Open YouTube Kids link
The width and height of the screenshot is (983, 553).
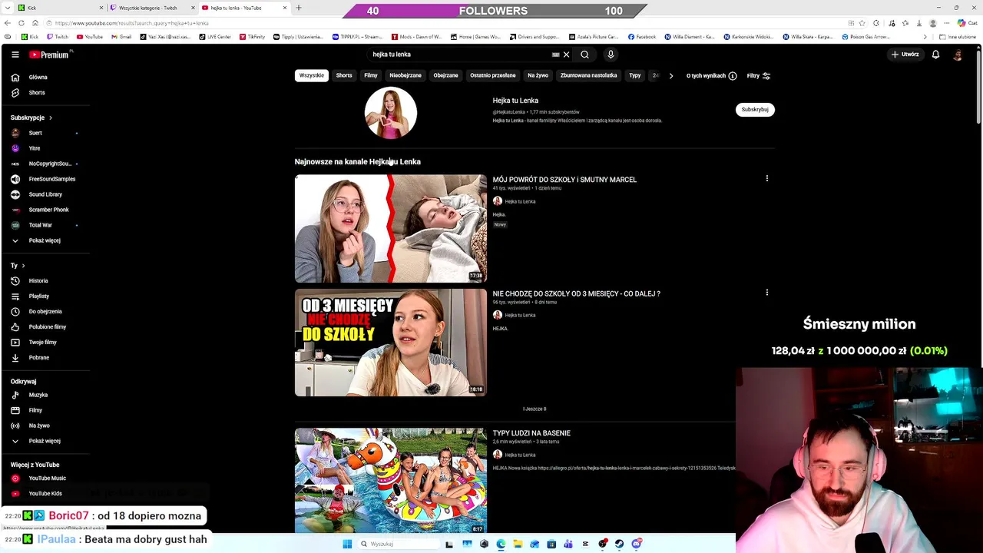coord(45,494)
